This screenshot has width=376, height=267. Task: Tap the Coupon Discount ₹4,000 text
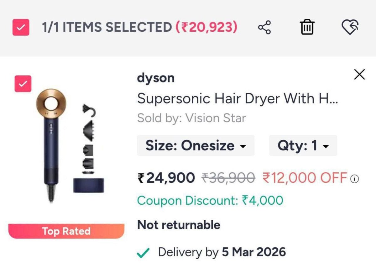click(210, 200)
